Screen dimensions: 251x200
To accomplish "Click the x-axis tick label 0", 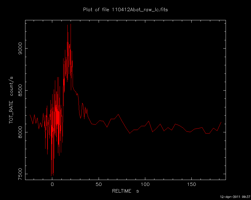I will point(52,184).
